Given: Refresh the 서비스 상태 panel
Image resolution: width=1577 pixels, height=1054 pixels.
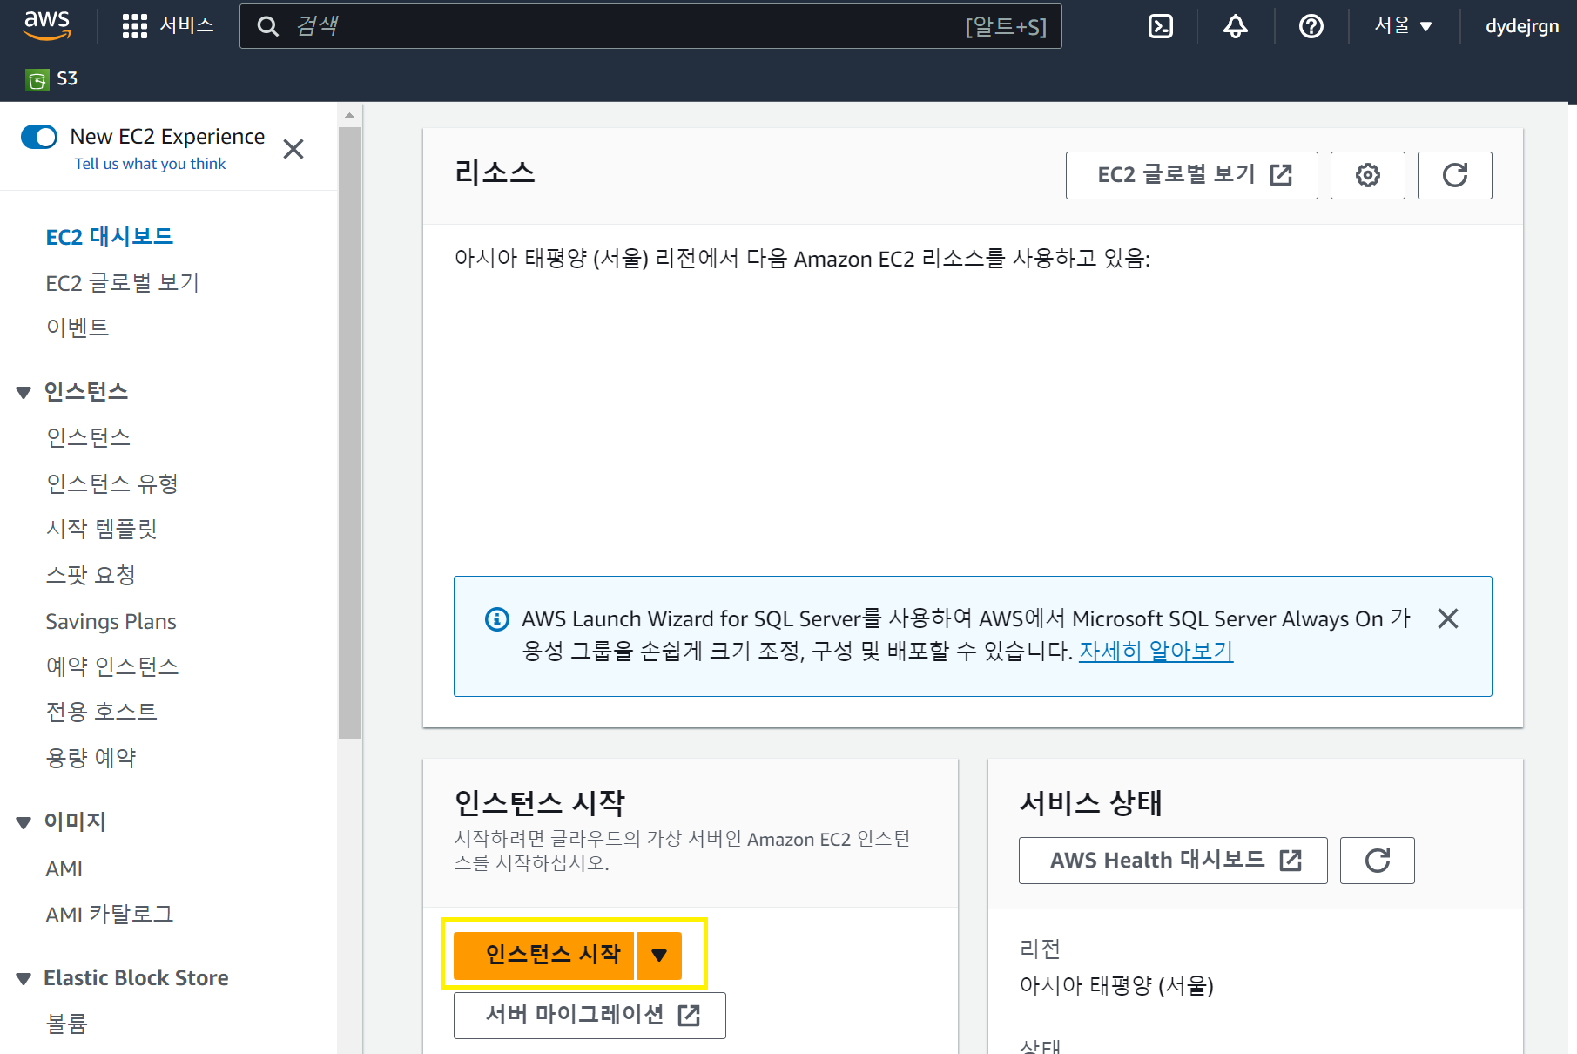Looking at the screenshot, I should pyautogui.click(x=1377, y=861).
